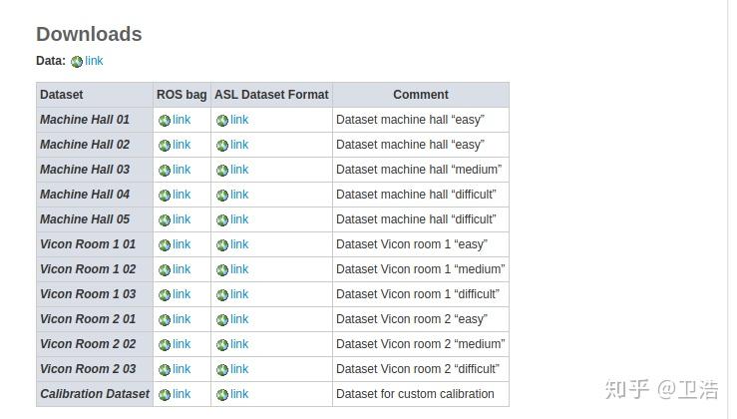737x419 pixels.
Task: Click globe icon for Machine Hall 05 ASL format
Action: pyautogui.click(x=222, y=220)
